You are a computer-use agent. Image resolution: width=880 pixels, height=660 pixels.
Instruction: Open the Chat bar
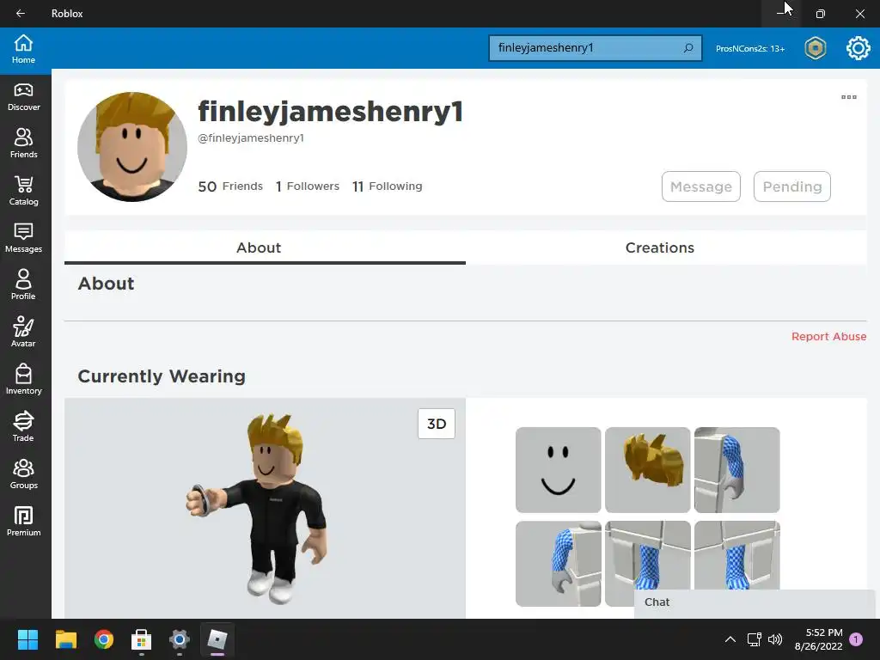755,602
